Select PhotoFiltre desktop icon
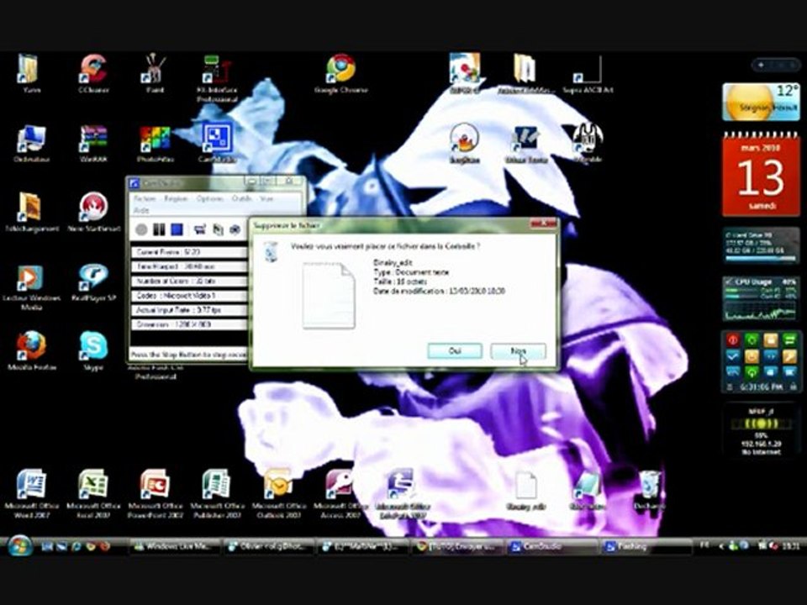This screenshot has height=605, width=807. 155,144
